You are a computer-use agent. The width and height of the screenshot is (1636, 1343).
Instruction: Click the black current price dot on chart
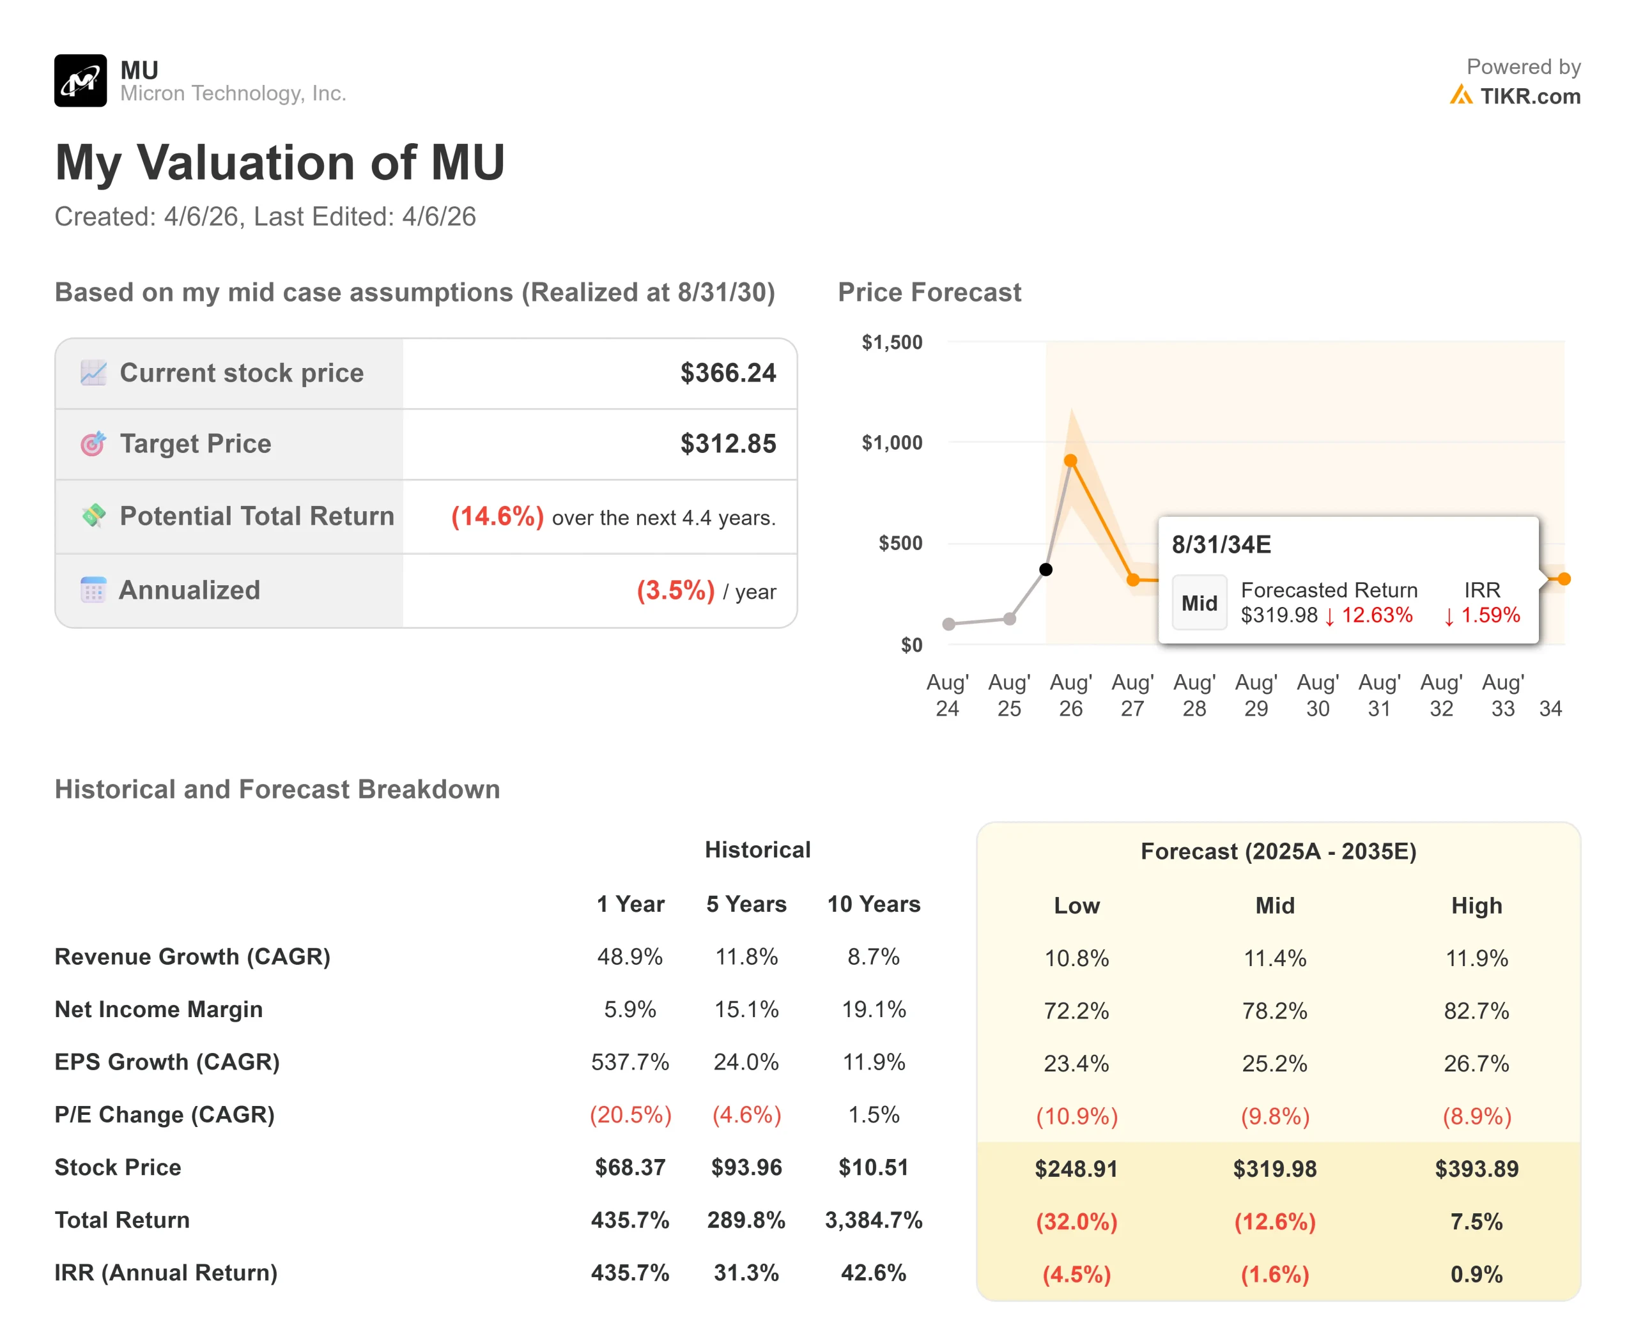point(1046,569)
